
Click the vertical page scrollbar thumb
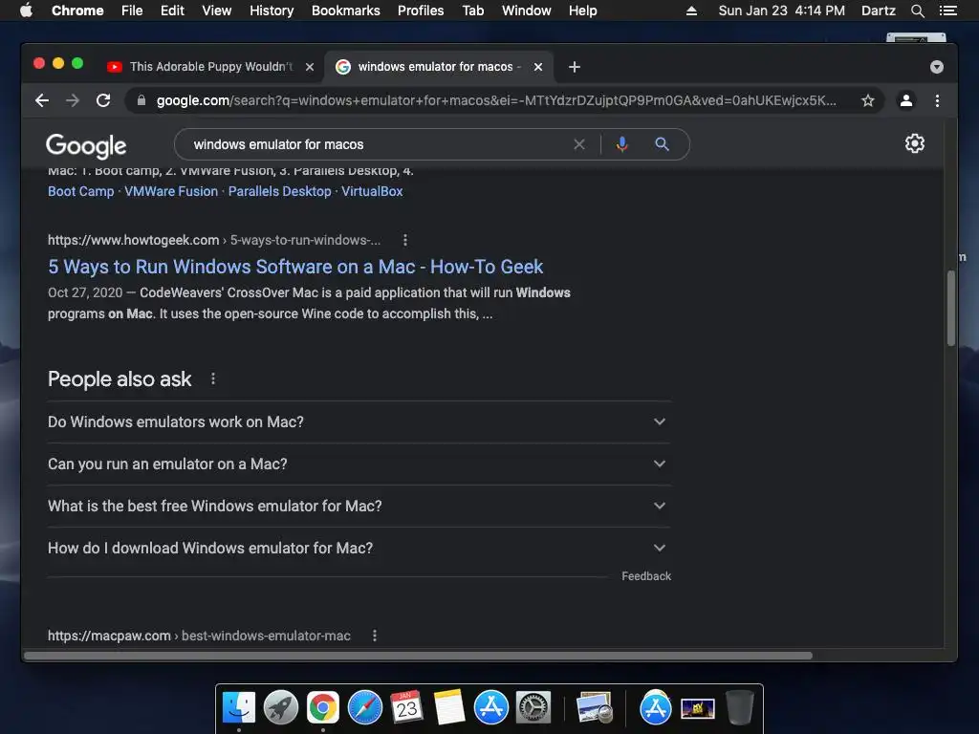click(951, 309)
